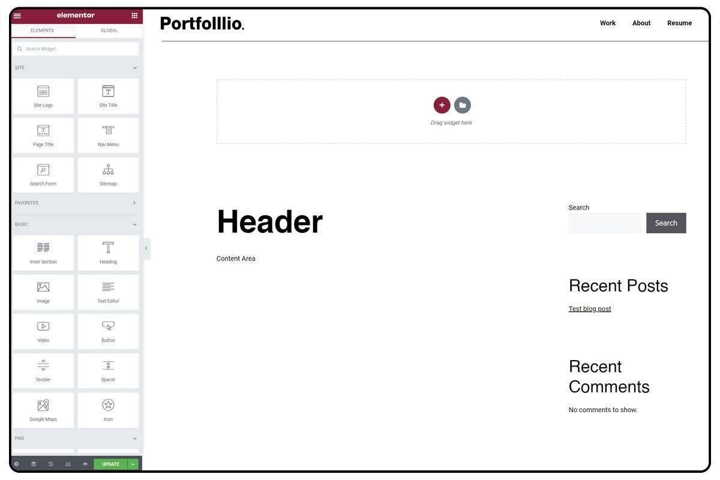This screenshot has width=720, height=480.
Task: Pick the Video widget
Action: click(x=43, y=331)
